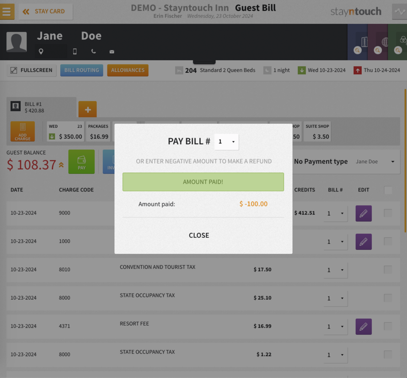The width and height of the screenshot is (407, 378).
Task: Open the Pay Bill number dropdown
Action: coord(227,141)
